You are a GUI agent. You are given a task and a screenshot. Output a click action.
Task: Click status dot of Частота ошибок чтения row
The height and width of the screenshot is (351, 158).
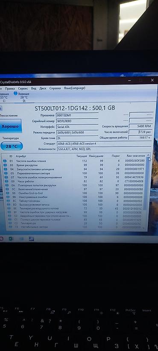[5, 161]
